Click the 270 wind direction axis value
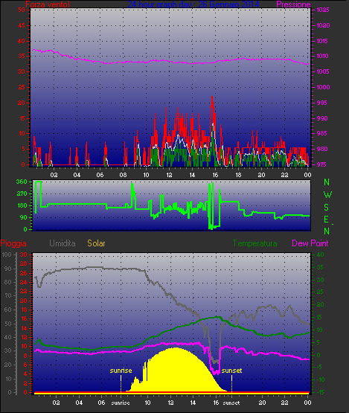Image resolution: width=349 pixels, height=413 pixels. (x=22, y=194)
